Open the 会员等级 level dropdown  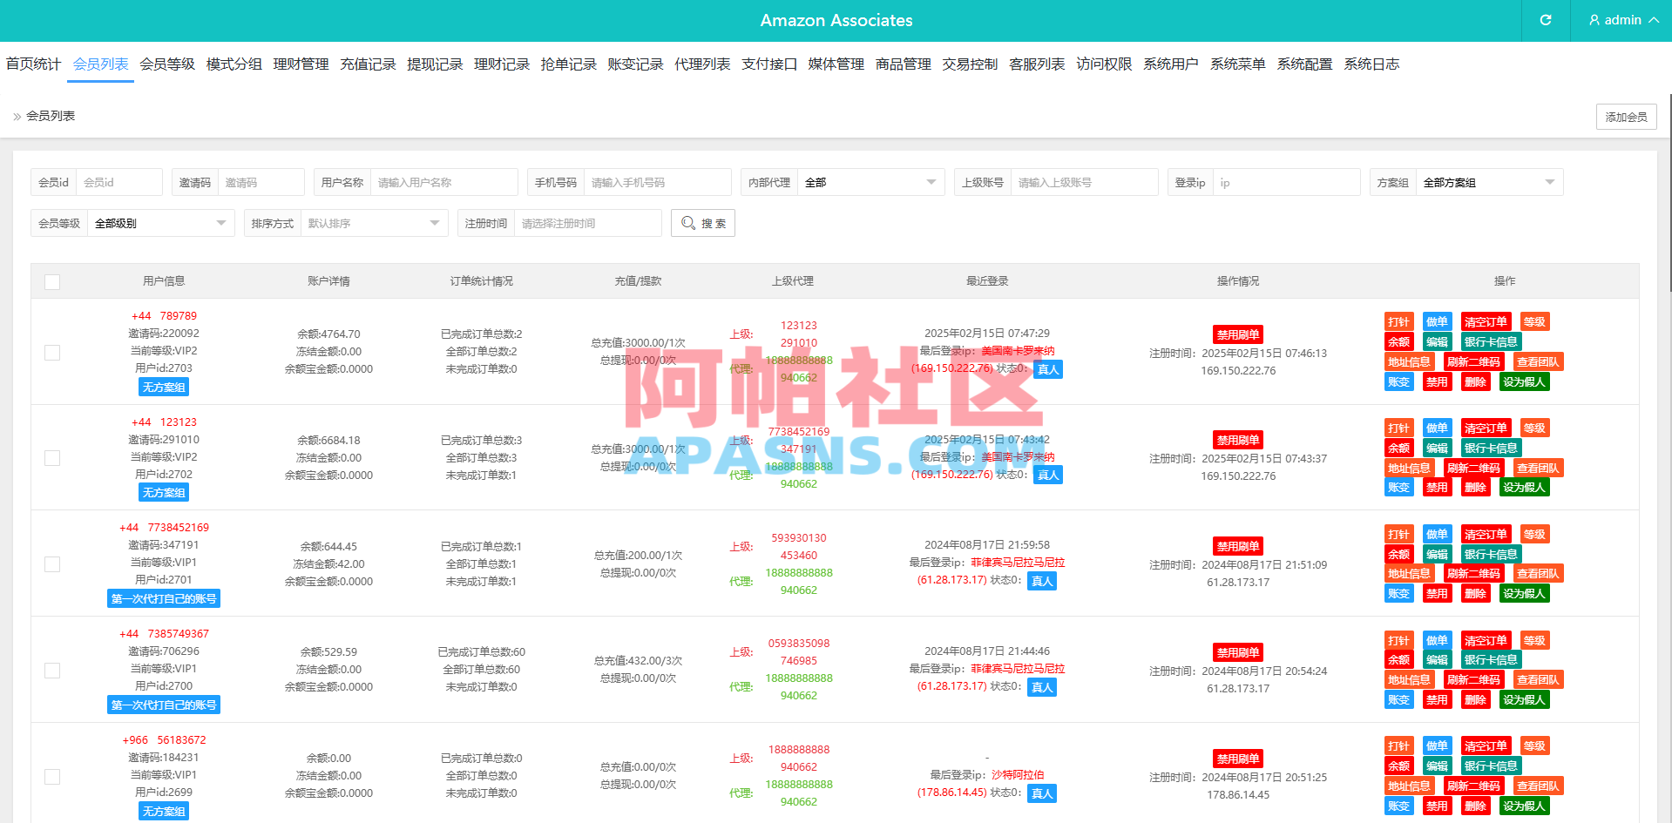tap(160, 223)
